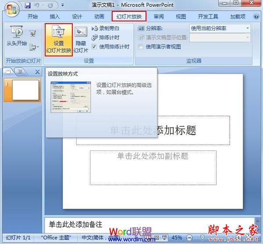Start slideshow from current slide icon
The height and width of the screenshot is (244, 263).
pyautogui.click(x=33, y=33)
